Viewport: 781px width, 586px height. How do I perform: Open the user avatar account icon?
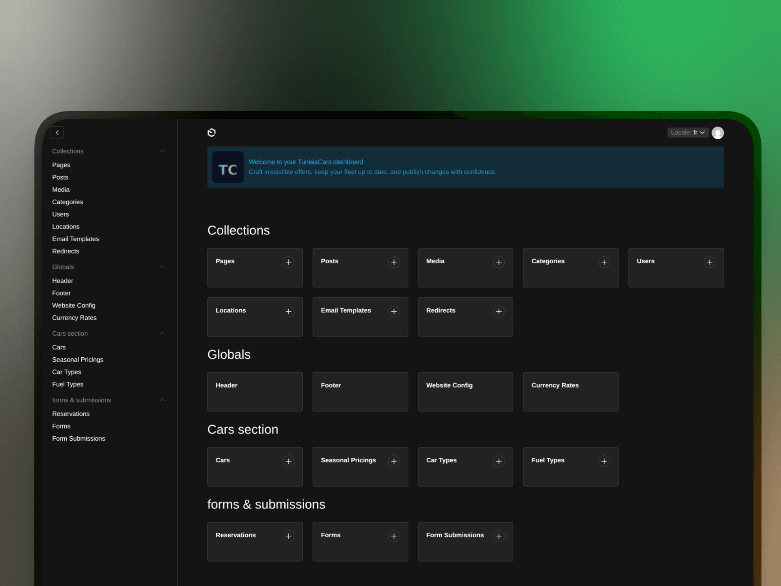pyautogui.click(x=718, y=133)
